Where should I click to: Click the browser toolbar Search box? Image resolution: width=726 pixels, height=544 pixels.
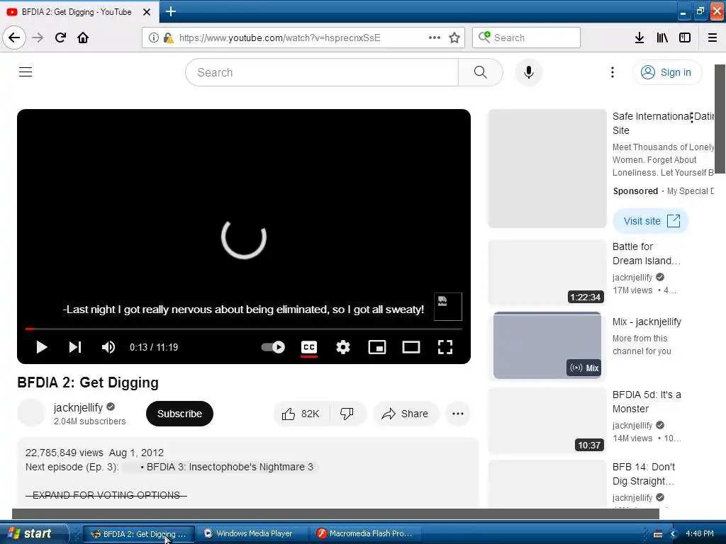(527, 38)
